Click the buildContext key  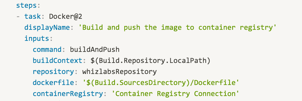[57, 61]
